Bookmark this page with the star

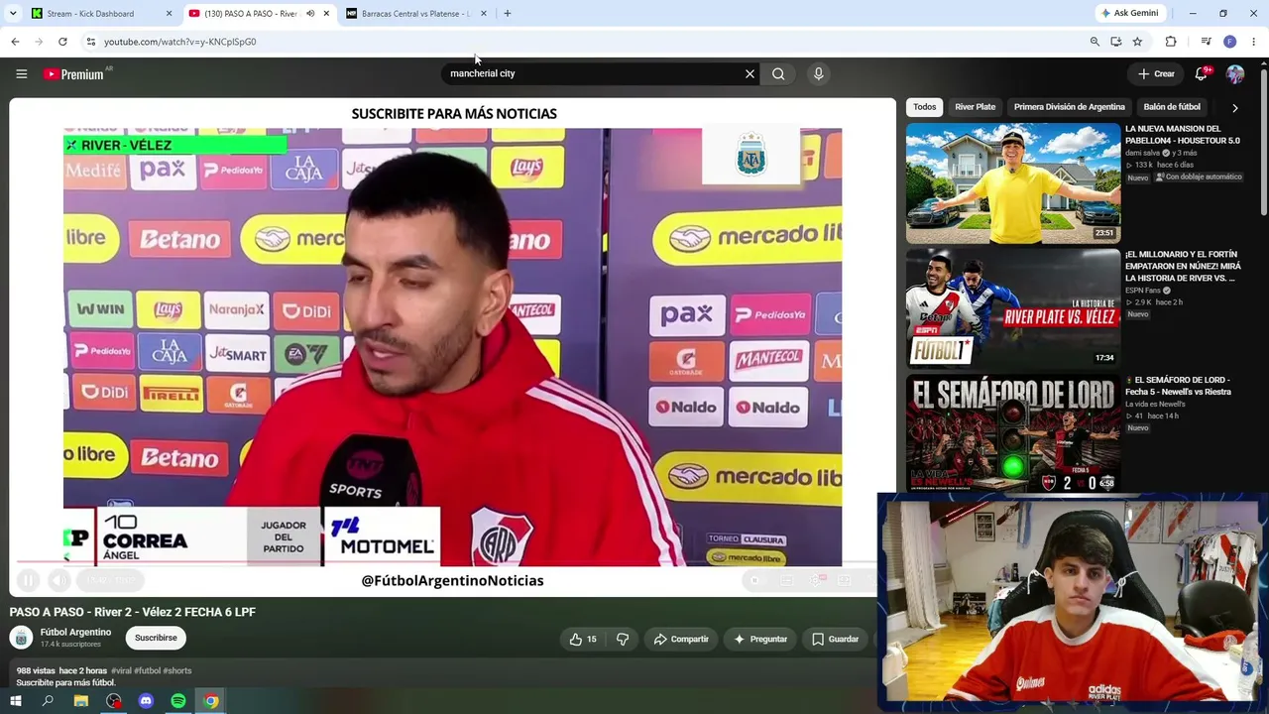(x=1137, y=42)
